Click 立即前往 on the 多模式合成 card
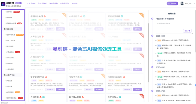Image resolution: width=196 pixels, height=104 pixels. (99, 90)
